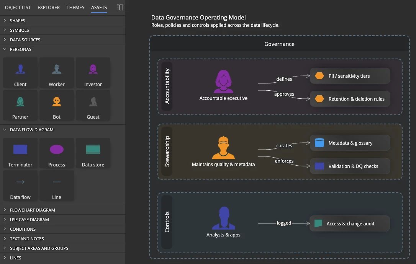Viewport: 416px width, 264px height.
Task: Select the Stewardship lane label
Action: (x=167, y=152)
